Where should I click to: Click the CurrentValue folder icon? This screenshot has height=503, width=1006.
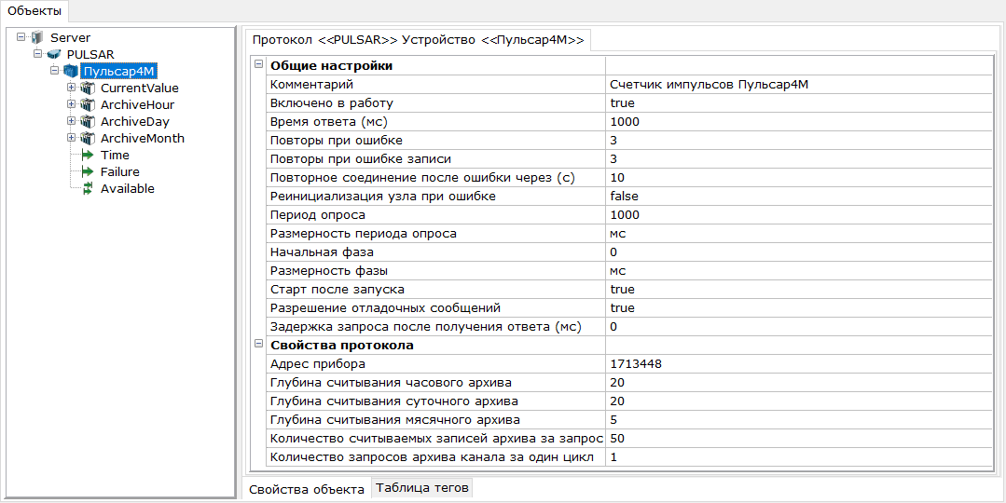88,88
